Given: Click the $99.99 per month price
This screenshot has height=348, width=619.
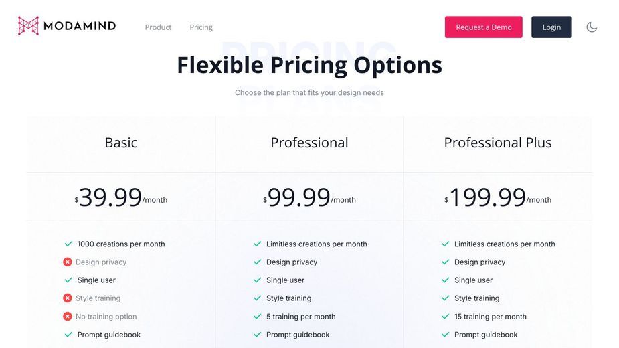Looking at the screenshot, I should (x=309, y=197).
